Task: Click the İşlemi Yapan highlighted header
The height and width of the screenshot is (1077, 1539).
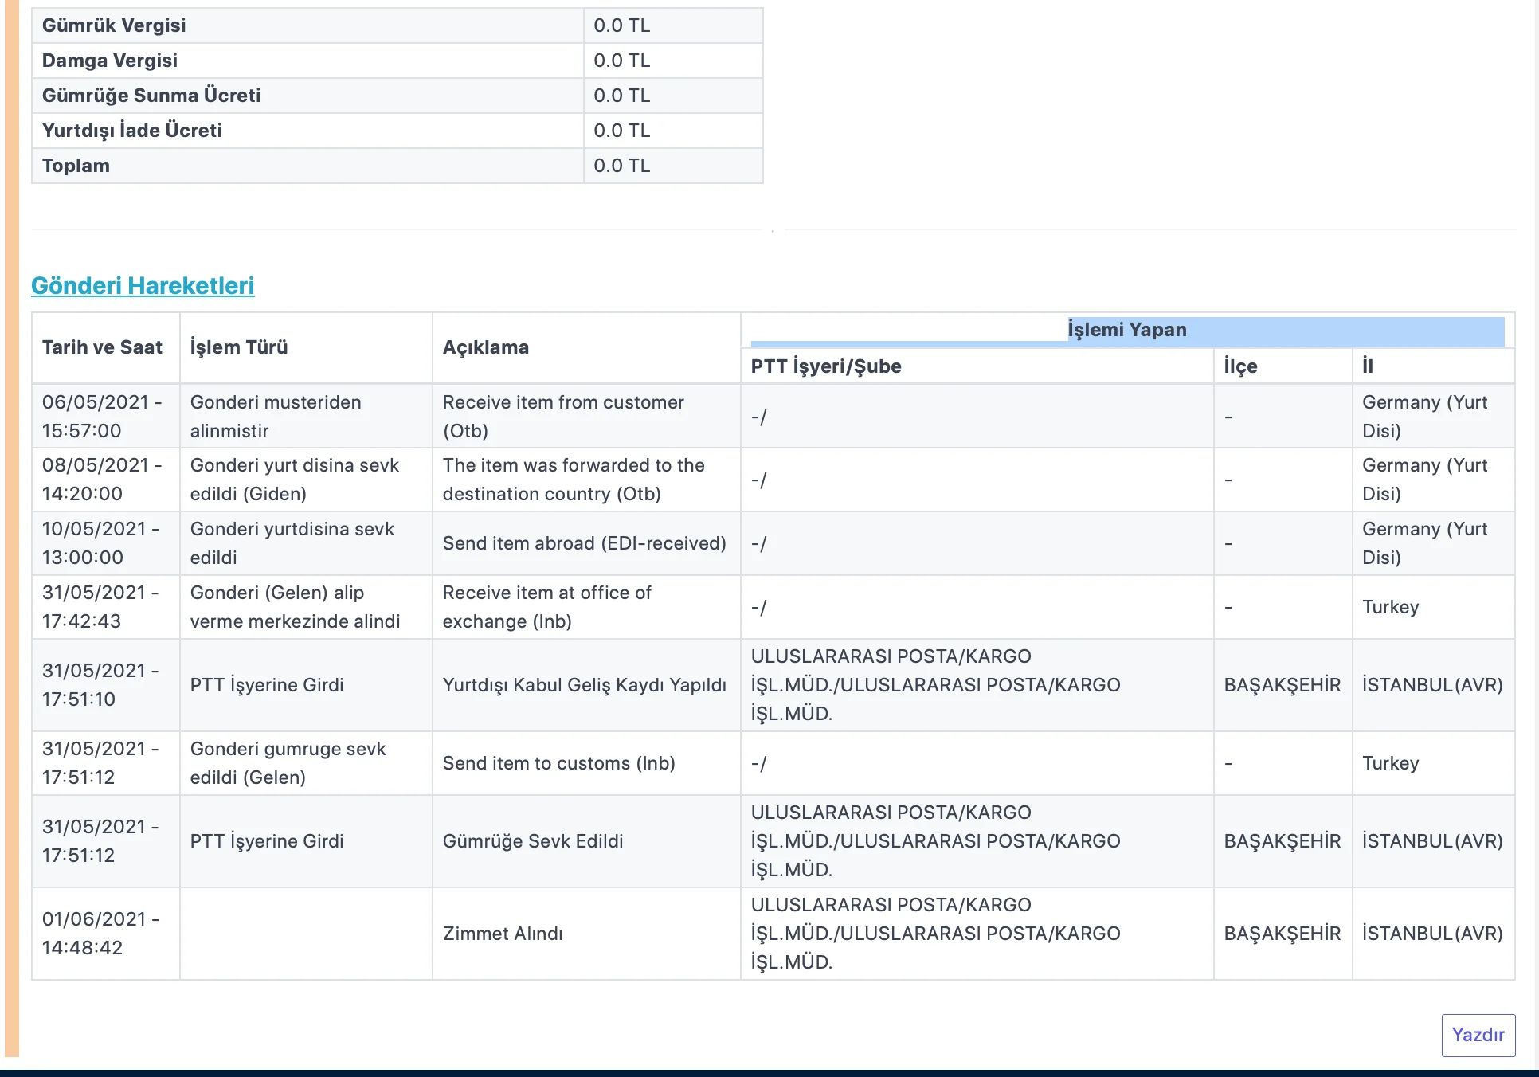Action: tap(1126, 330)
